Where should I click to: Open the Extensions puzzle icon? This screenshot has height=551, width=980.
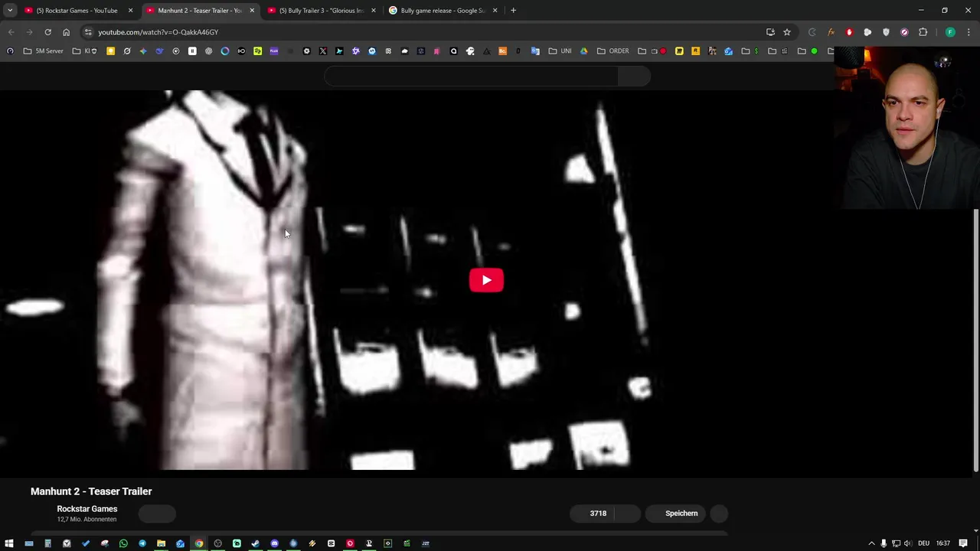coord(923,32)
